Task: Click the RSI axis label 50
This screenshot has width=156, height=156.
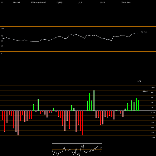Action: (x=2, y=41)
